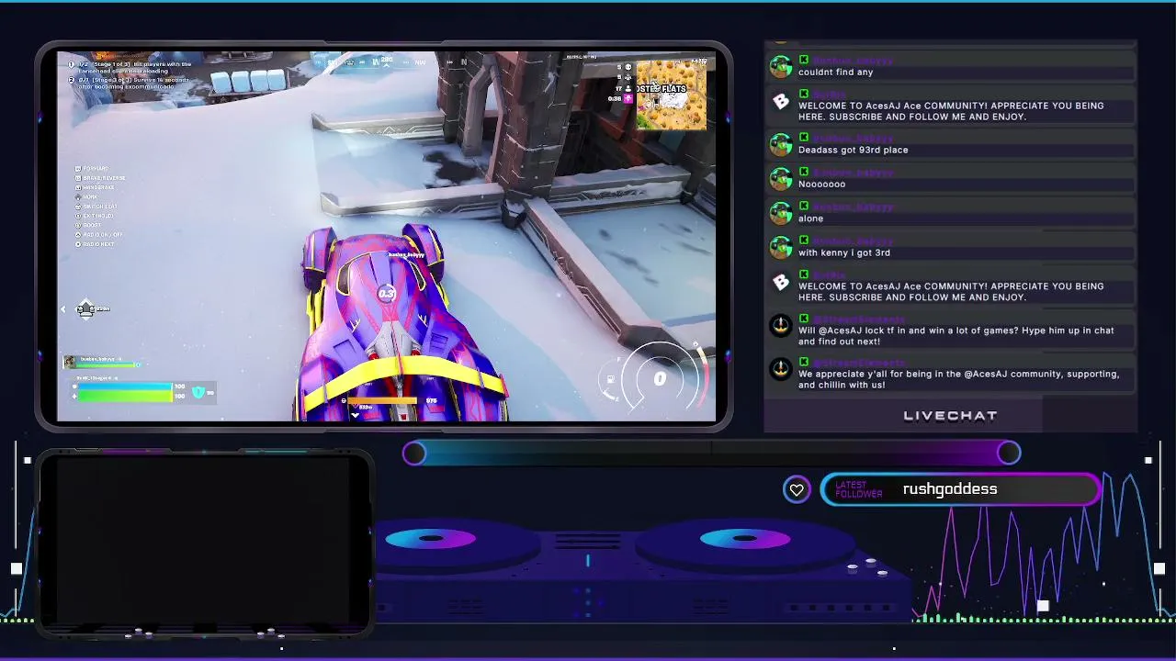
Task: Click the green badge above "Will @AcesAJ lock tf in"
Action: pos(804,319)
